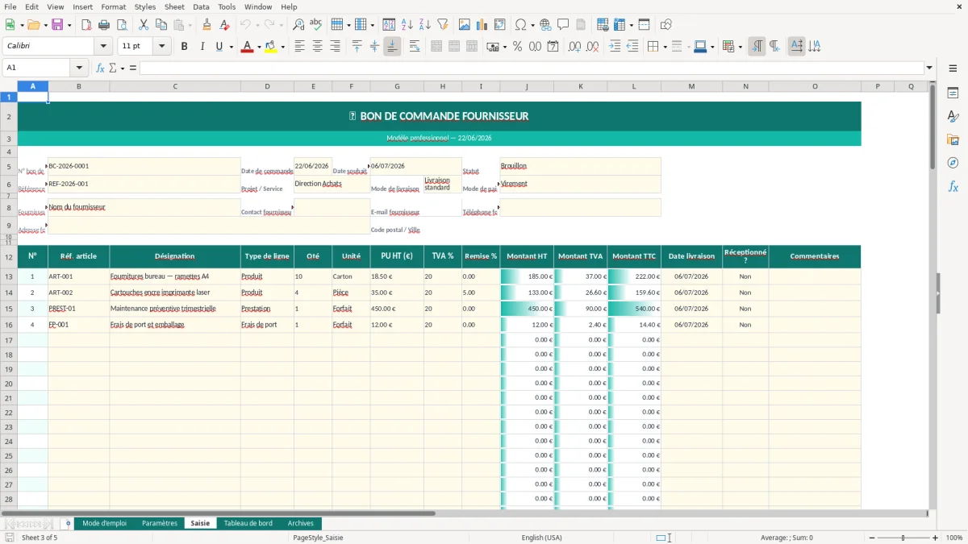Open the Data menu

click(x=201, y=6)
